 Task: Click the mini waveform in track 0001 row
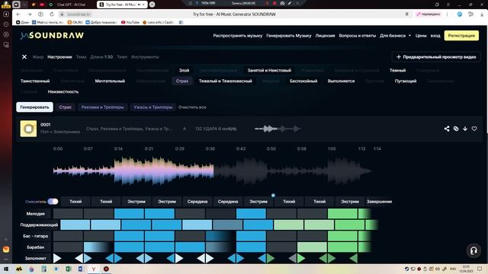[278, 129]
